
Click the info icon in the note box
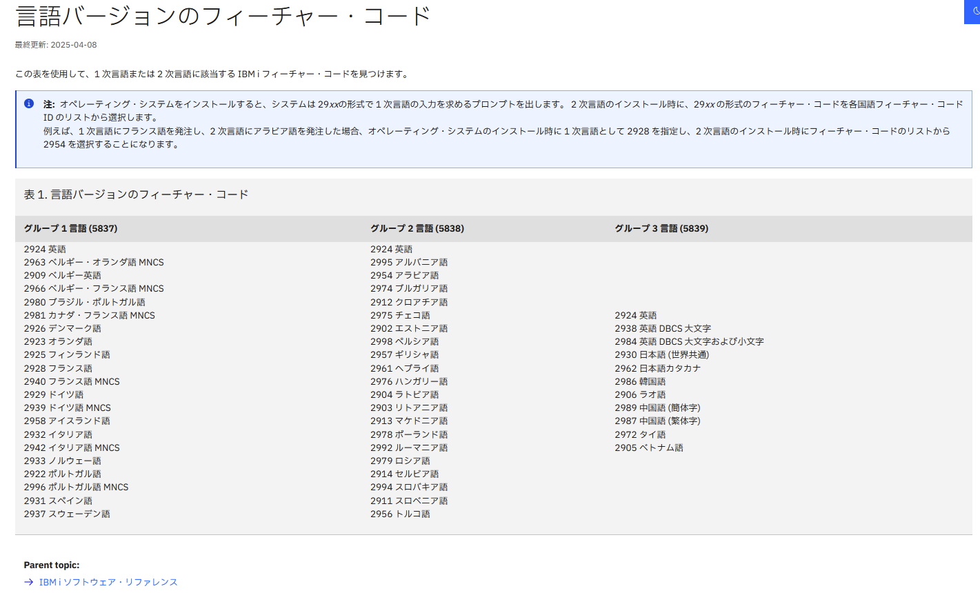[x=29, y=103]
